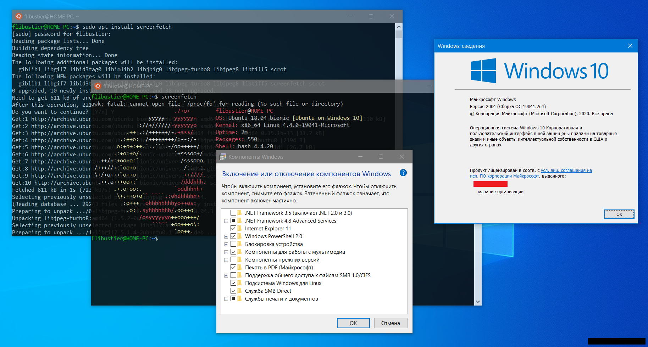Screen dimensions: 648x347
Task: Minimize the Компоненты Windows window
Action: coord(360,157)
